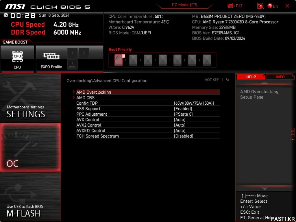Screen dimensions: 296x222
Task: Open Config TDP dropdown value
Action: 194,103
